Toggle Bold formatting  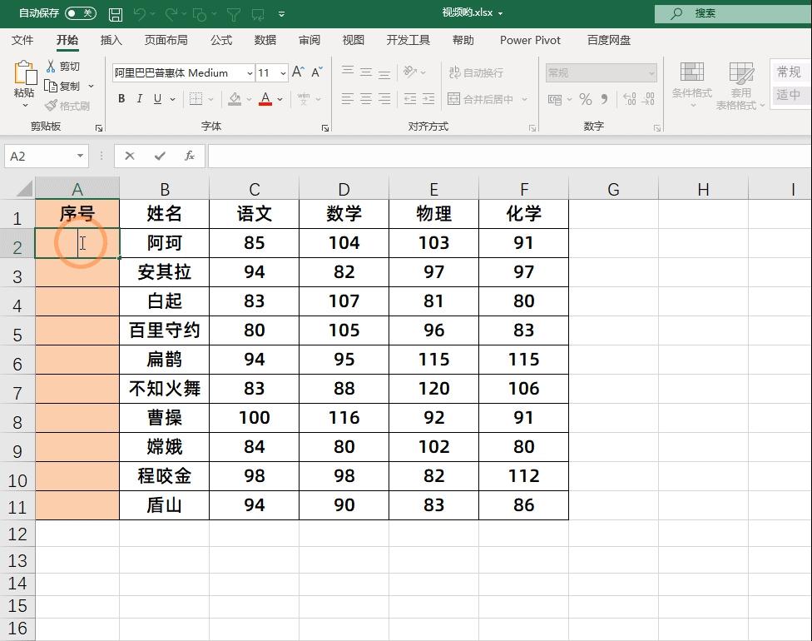(x=121, y=99)
